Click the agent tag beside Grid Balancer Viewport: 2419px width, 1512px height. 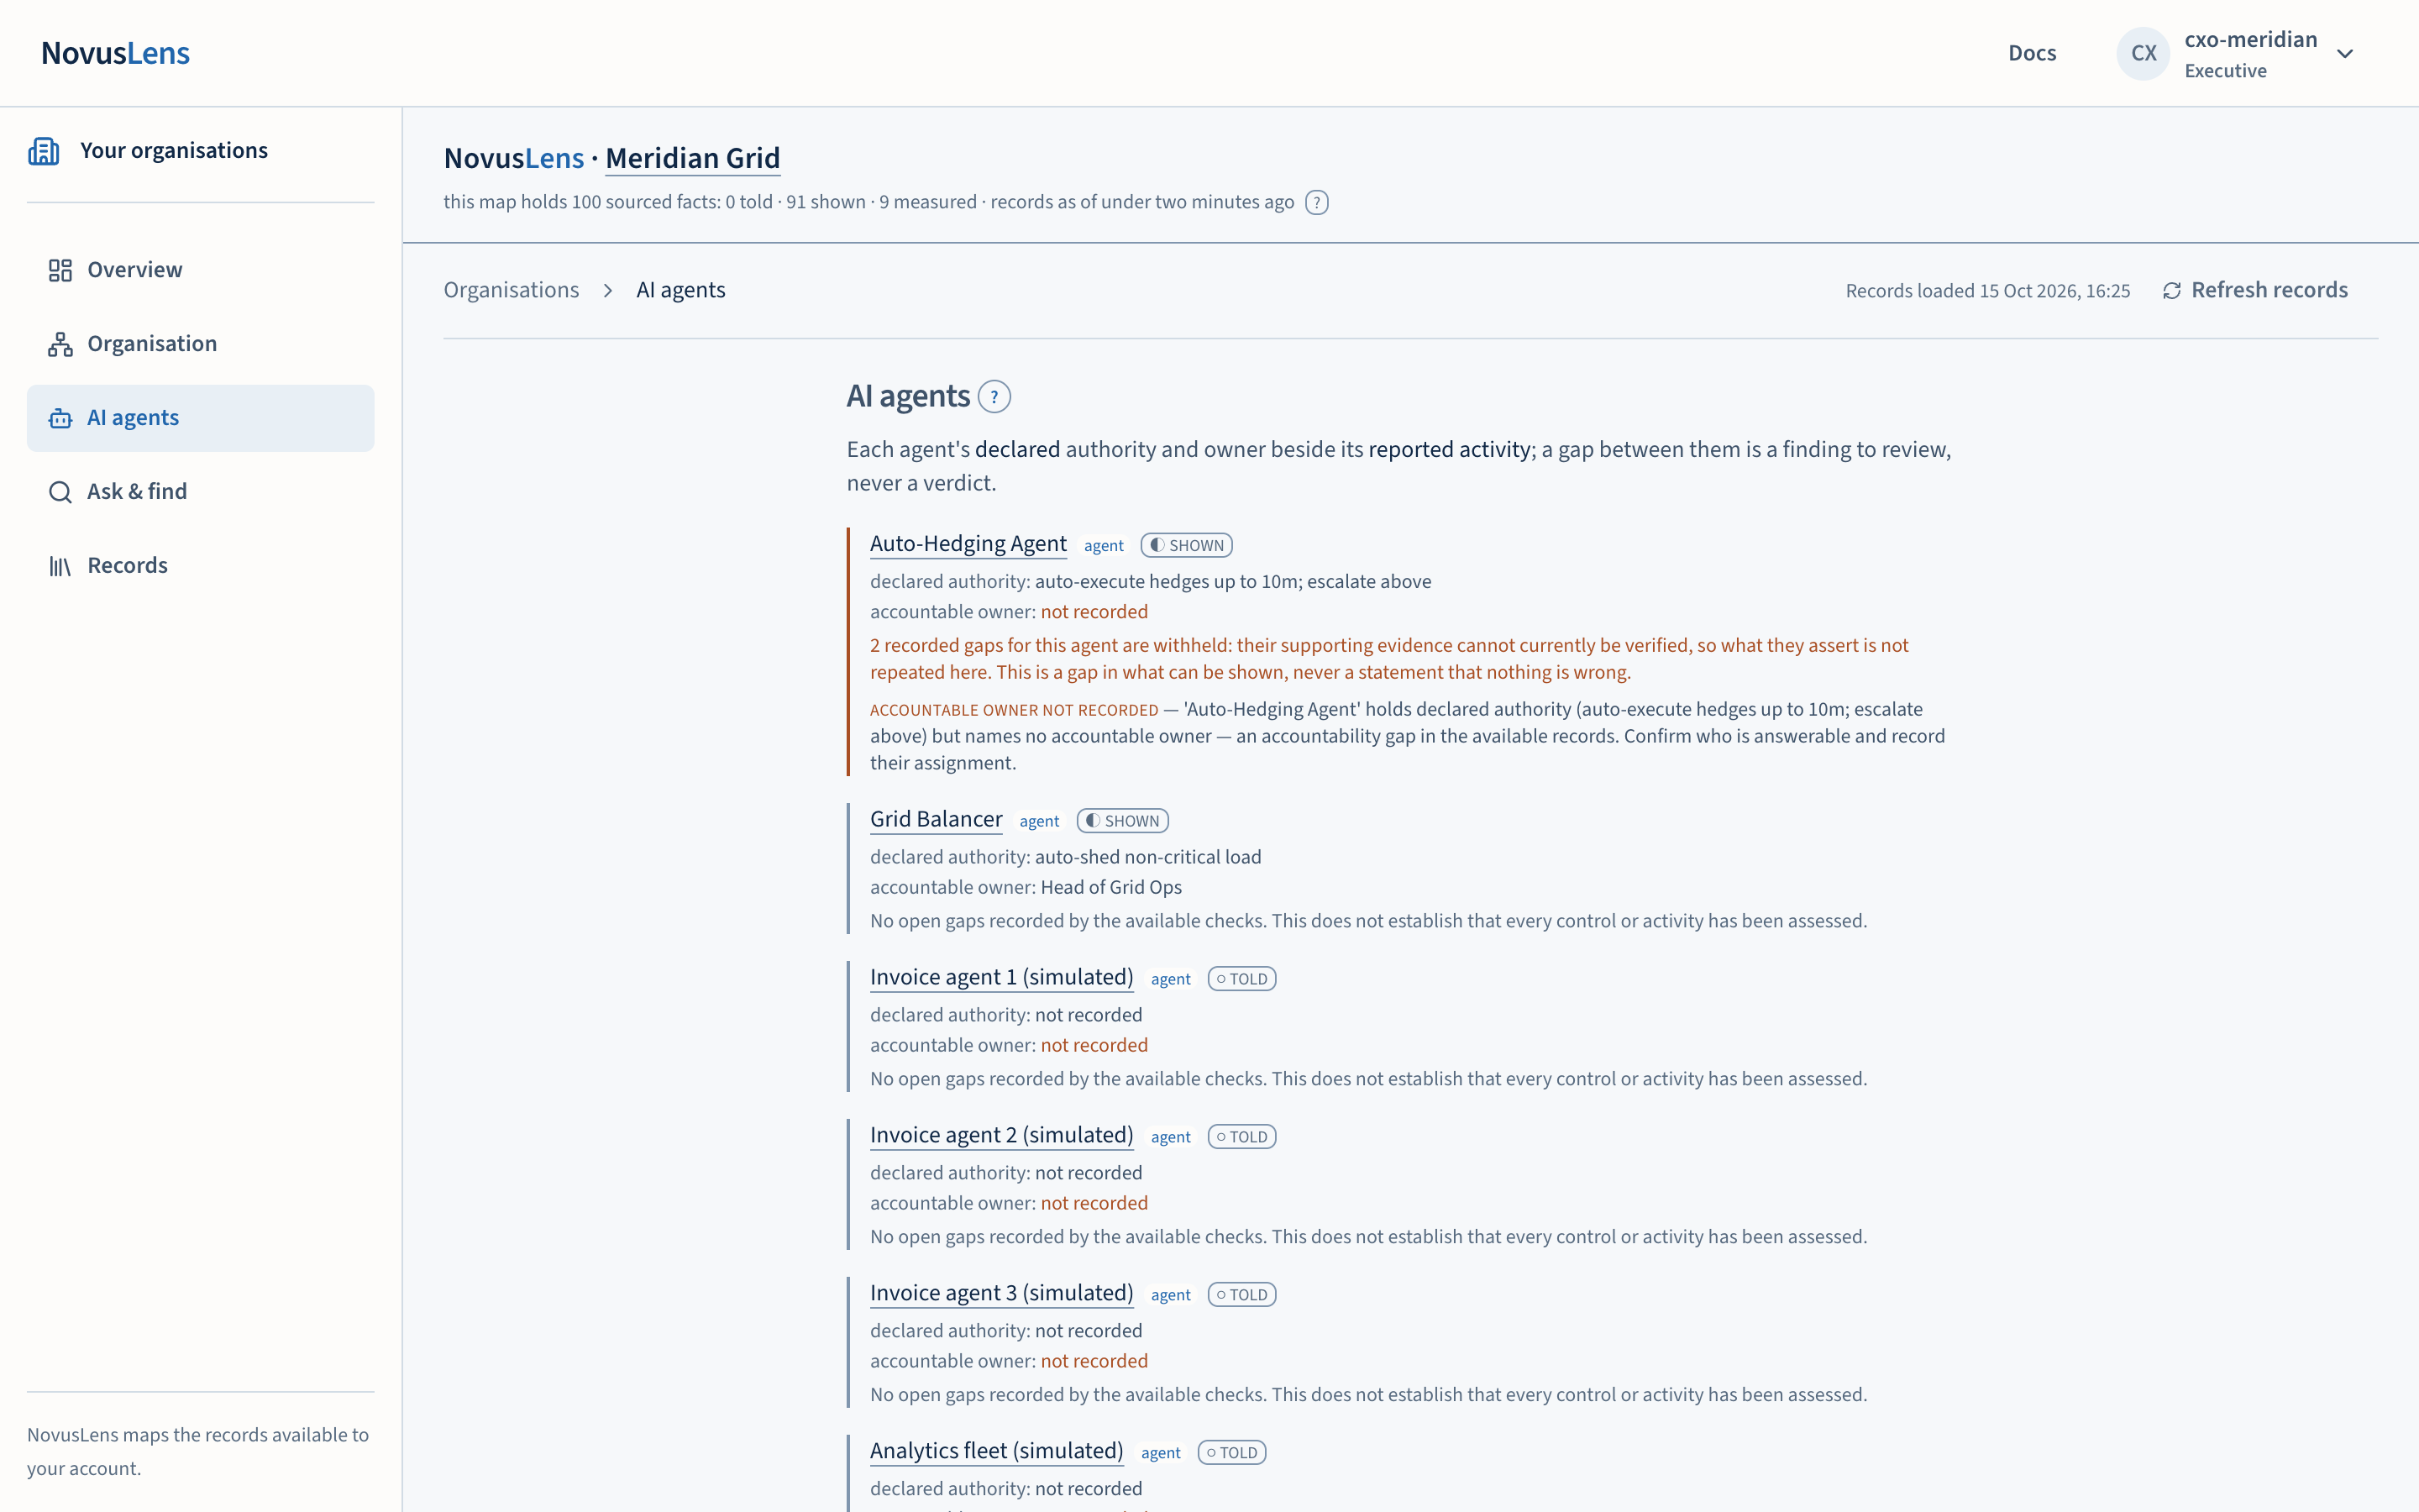tap(1040, 822)
